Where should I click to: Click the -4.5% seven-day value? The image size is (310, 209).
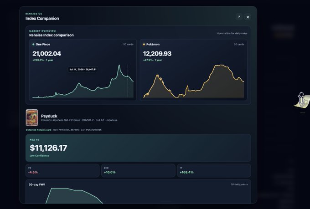click(33, 172)
